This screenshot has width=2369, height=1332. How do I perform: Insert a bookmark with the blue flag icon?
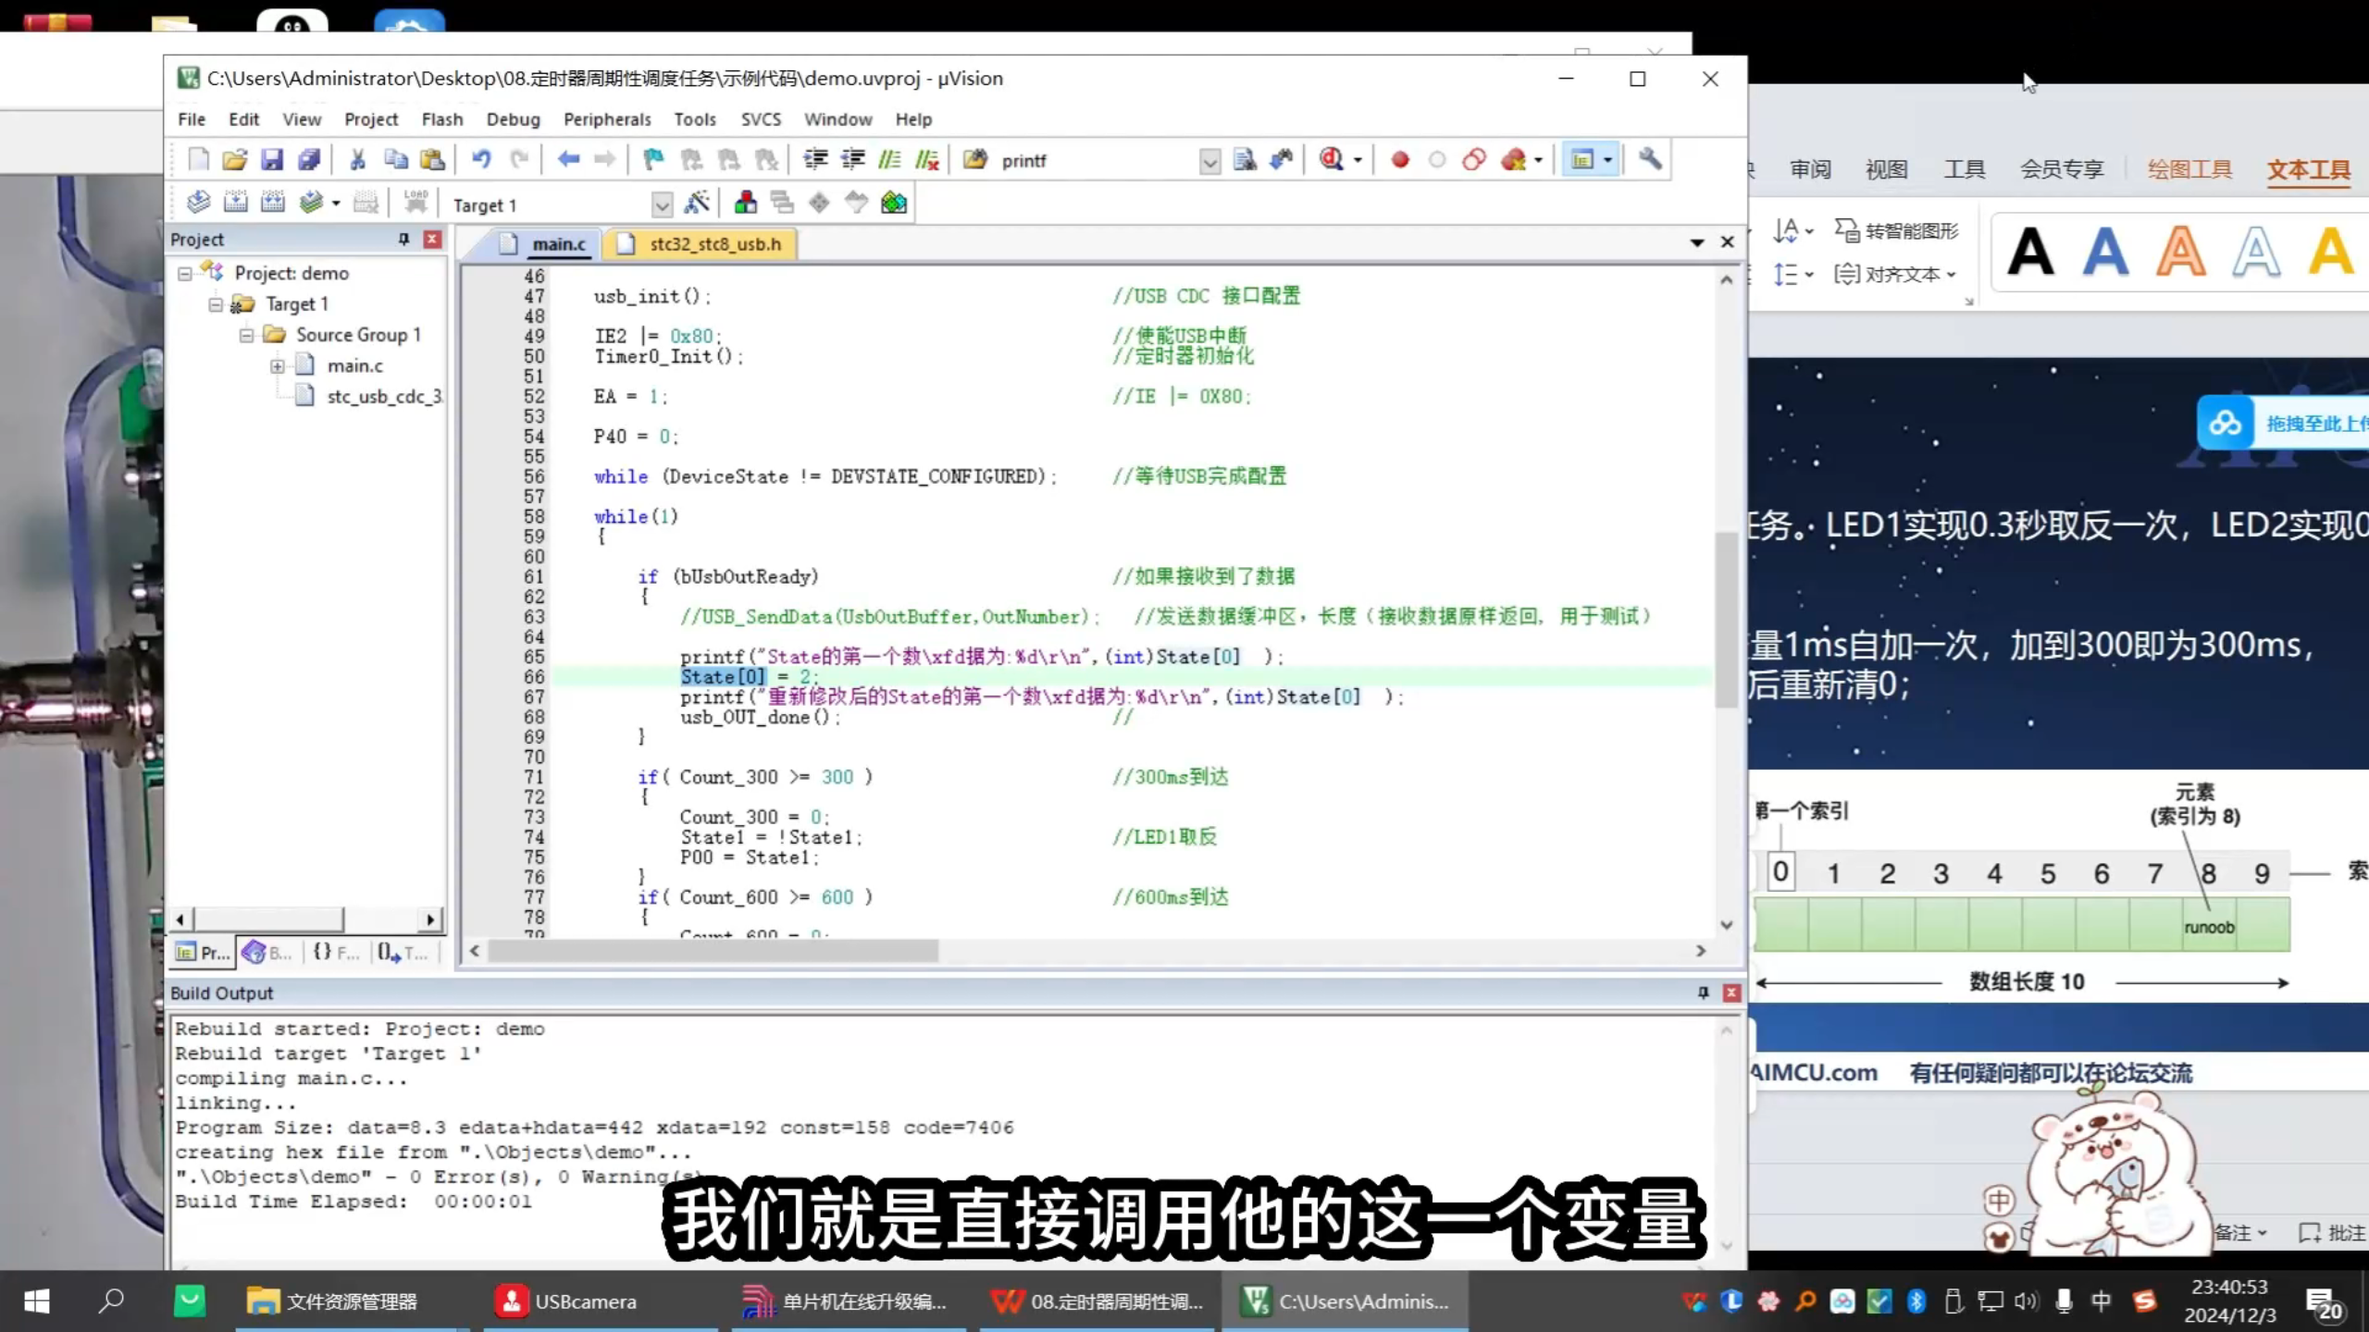coord(653,159)
